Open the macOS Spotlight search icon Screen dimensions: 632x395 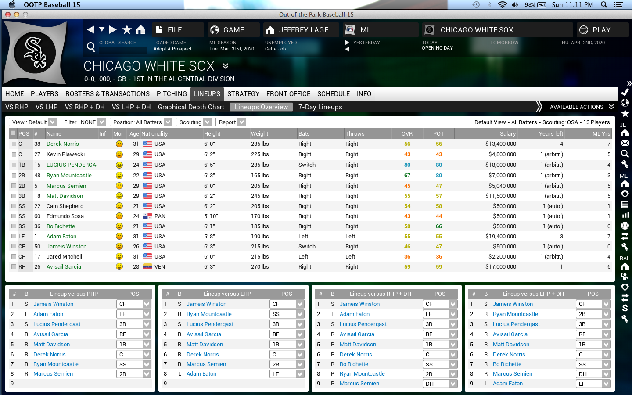coord(604,5)
